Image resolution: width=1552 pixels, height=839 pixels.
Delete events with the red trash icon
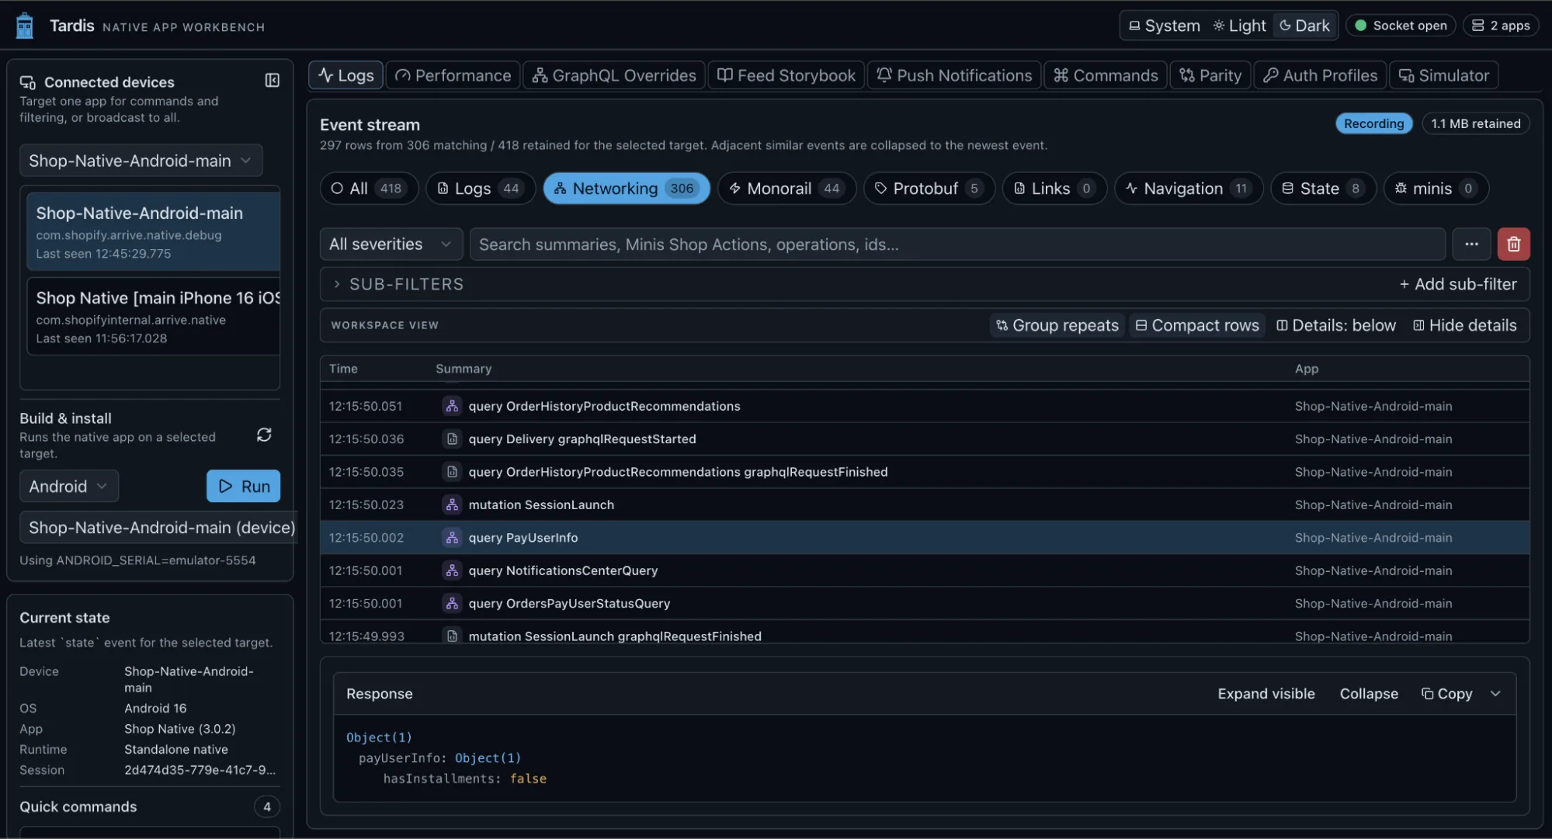click(1513, 244)
